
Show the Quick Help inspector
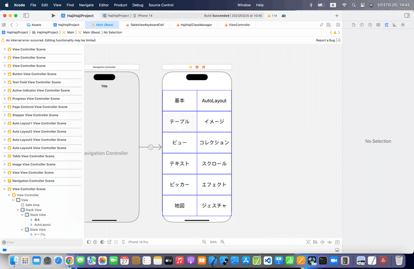[370, 25]
